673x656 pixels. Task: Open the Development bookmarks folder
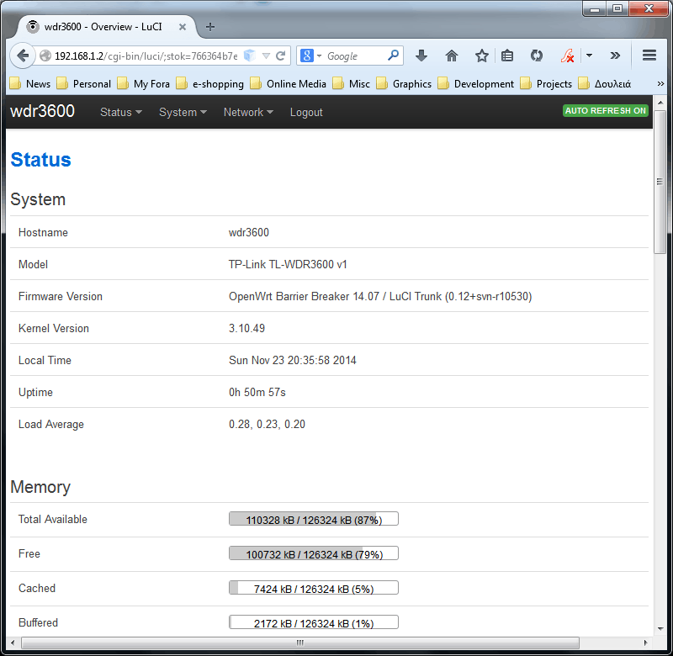pyautogui.click(x=475, y=83)
